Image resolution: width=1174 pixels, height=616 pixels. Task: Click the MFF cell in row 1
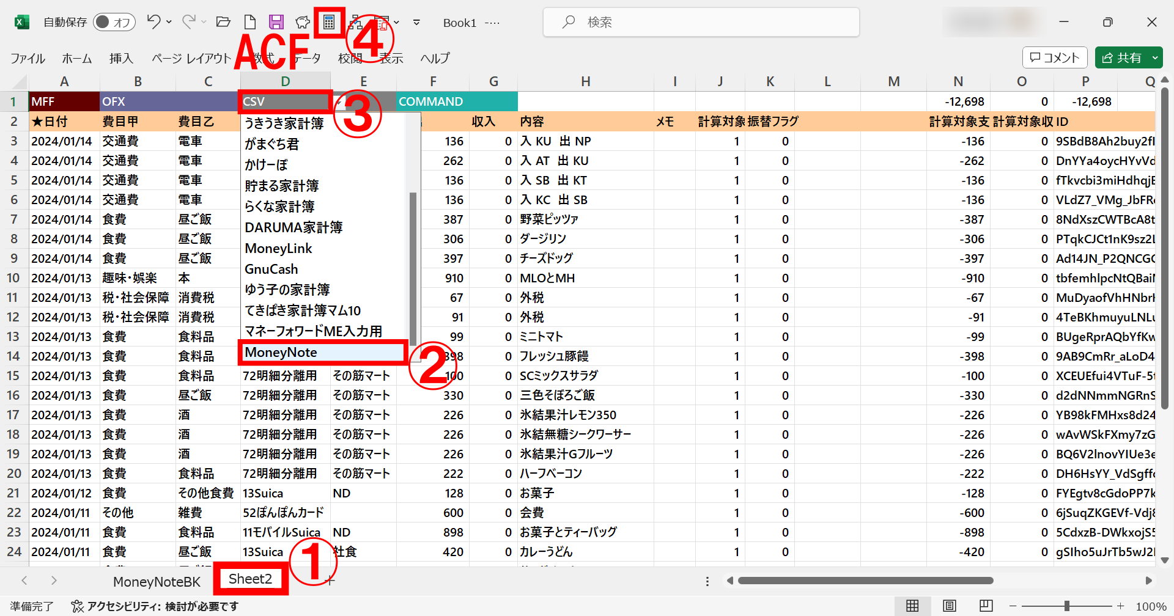click(64, 101)
